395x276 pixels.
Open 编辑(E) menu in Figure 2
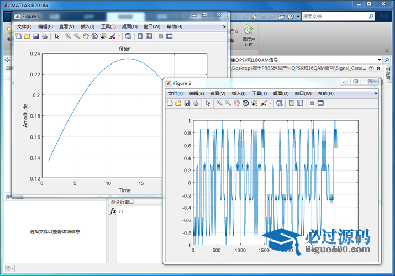[x=197, y=94]
